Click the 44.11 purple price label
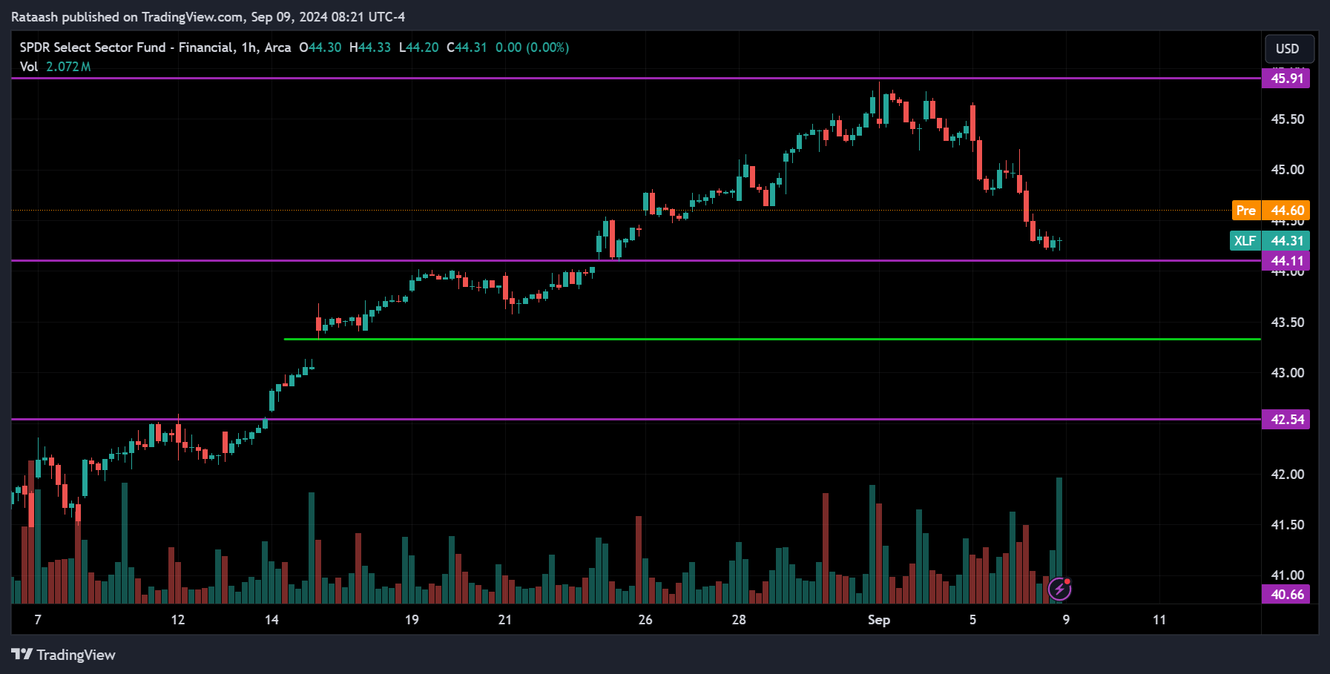This screenshot has width=1330, height=674. coord(1286,261)
